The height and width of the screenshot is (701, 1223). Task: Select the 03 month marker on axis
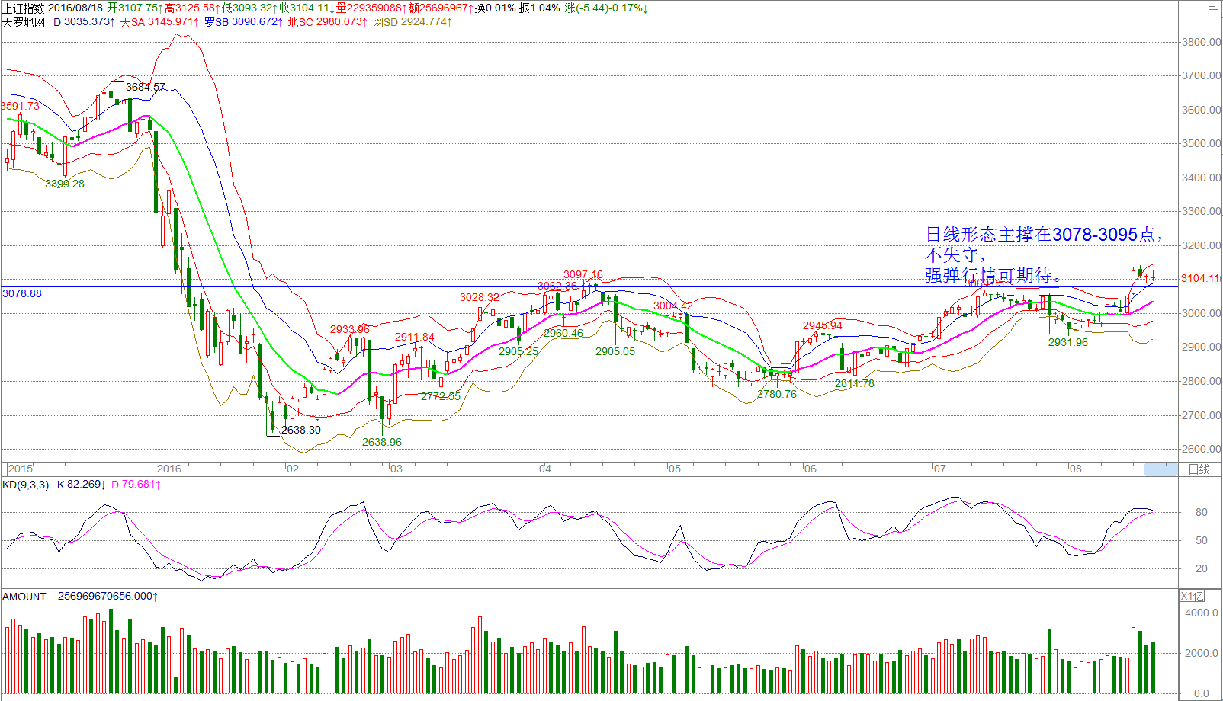396,469
